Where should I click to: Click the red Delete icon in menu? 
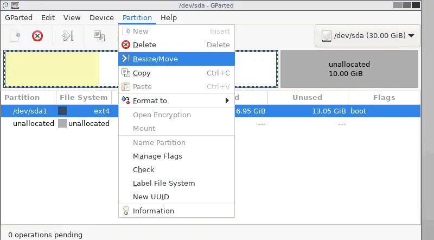click(x=126, y=45)
